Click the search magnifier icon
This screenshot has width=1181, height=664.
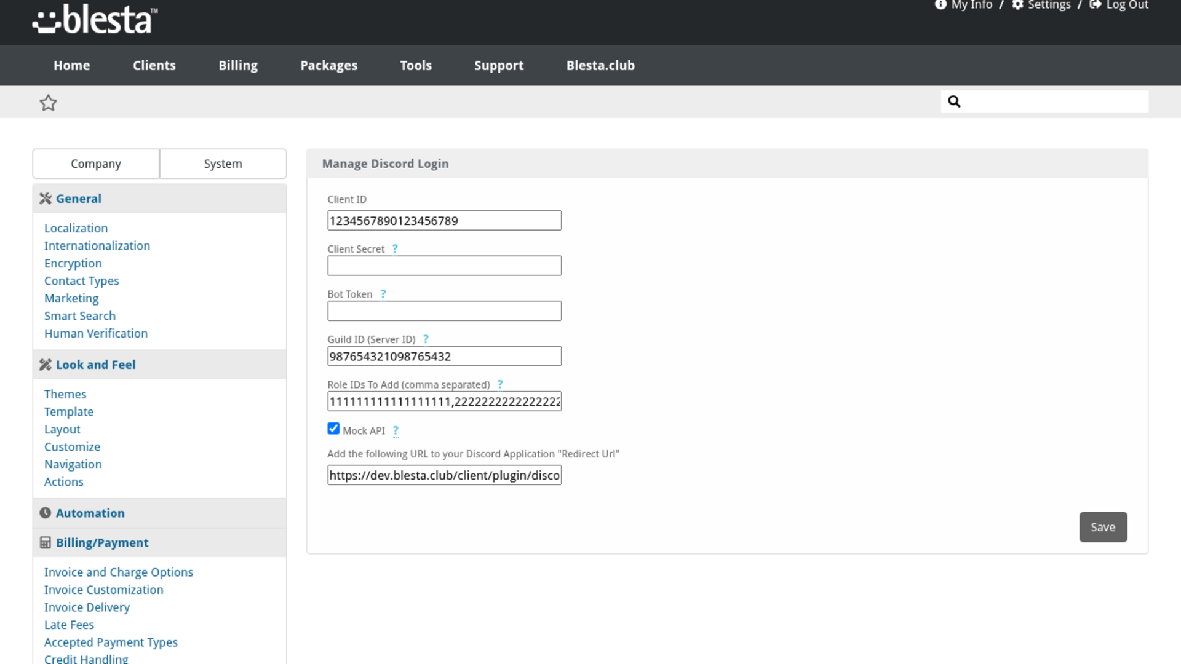click(x=954, y=101)
